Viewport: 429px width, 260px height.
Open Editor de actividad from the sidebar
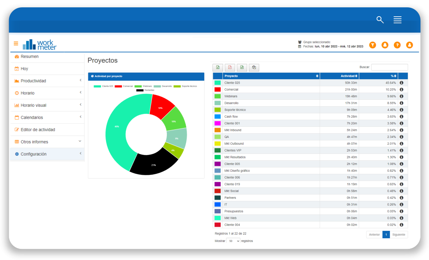38,130
